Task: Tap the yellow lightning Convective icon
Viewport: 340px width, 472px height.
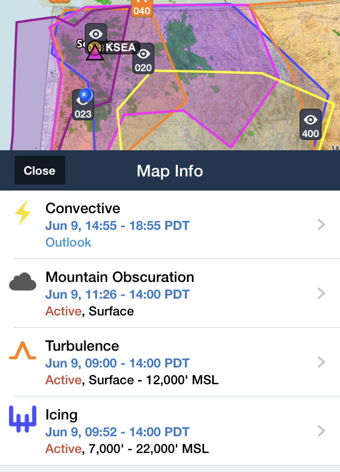Action: pyautogui.click(x=23, y=213)
